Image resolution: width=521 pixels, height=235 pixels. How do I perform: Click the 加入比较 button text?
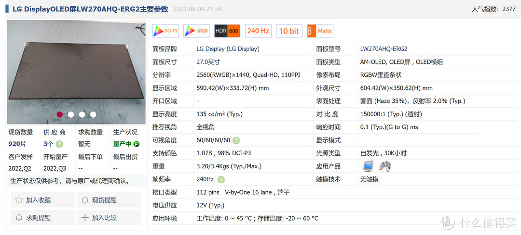tap(104, 218)
